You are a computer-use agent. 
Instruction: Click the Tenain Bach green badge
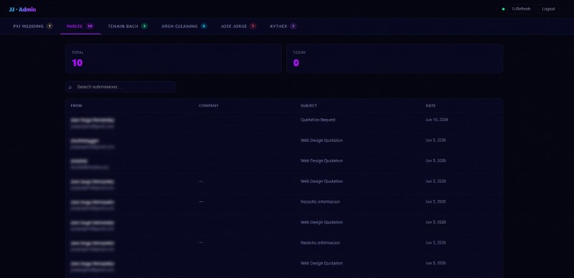point(145,27)
